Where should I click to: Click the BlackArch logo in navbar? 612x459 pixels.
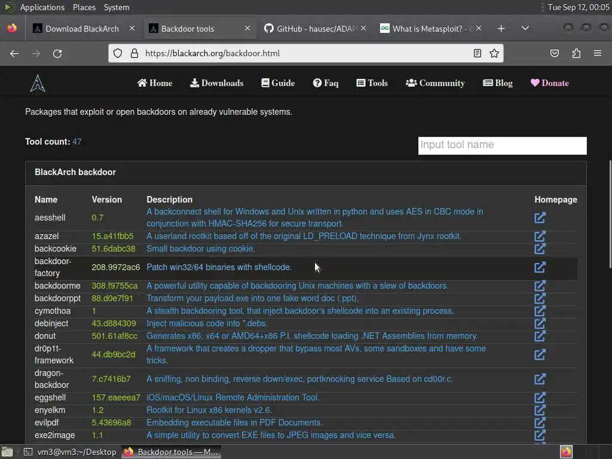coord(38,83)
